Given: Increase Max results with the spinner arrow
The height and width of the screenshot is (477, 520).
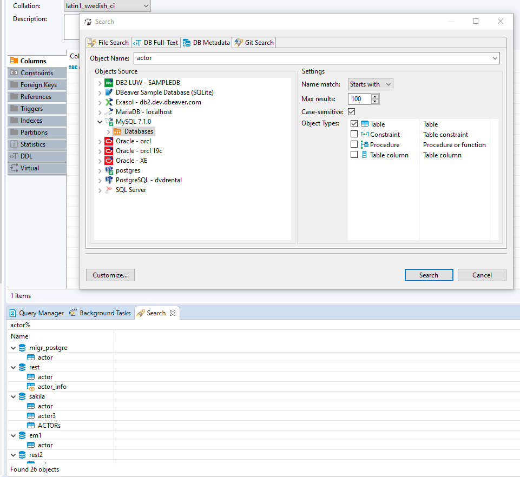Looking at the screenshot, I should tap(374, 97).
